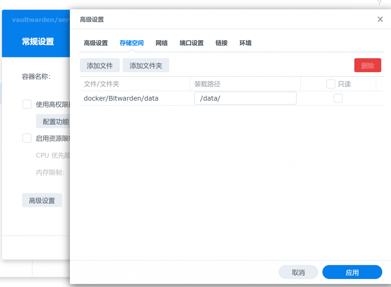Open the 环境 tab

tap(246, 43)
